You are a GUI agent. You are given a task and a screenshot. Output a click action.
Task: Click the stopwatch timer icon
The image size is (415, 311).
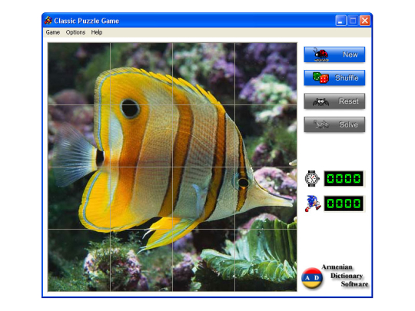coord(312,178)
